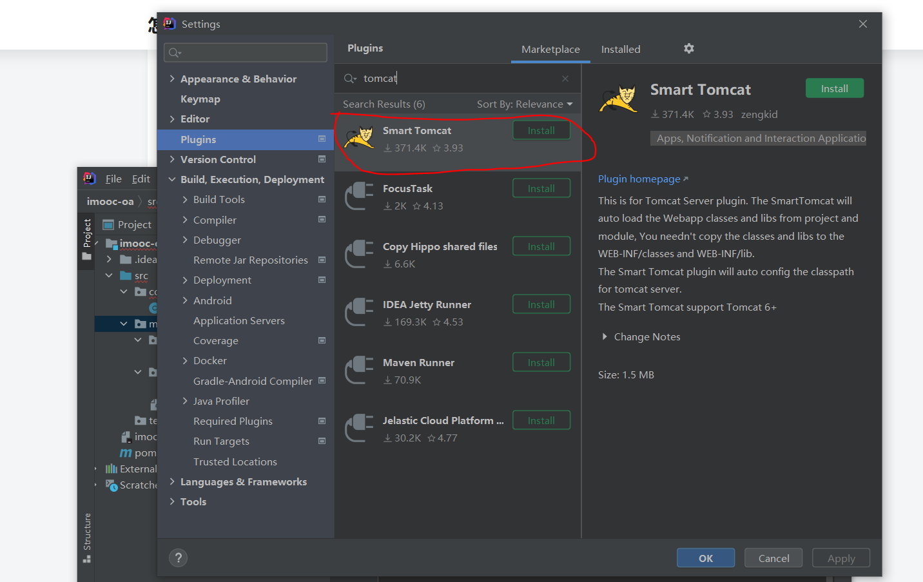This screenshot has height=582, width=923.
Task: Click project-level marker icon beside Build Tools
Action: click(x=322, y=200)
